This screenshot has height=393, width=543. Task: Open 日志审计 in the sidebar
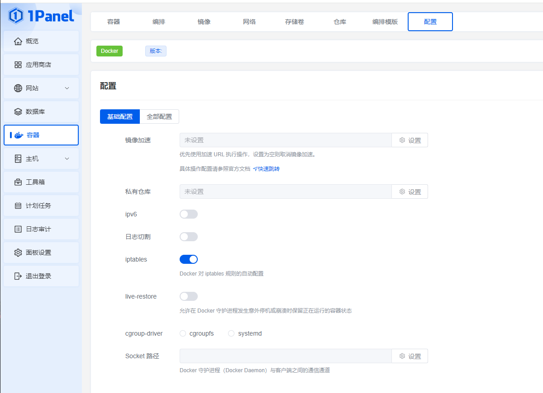point(41,229)
